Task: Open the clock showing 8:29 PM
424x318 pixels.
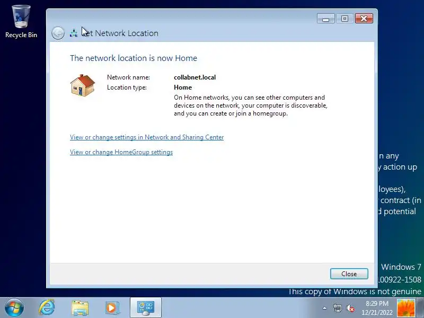Action: [x=377, y=308]
